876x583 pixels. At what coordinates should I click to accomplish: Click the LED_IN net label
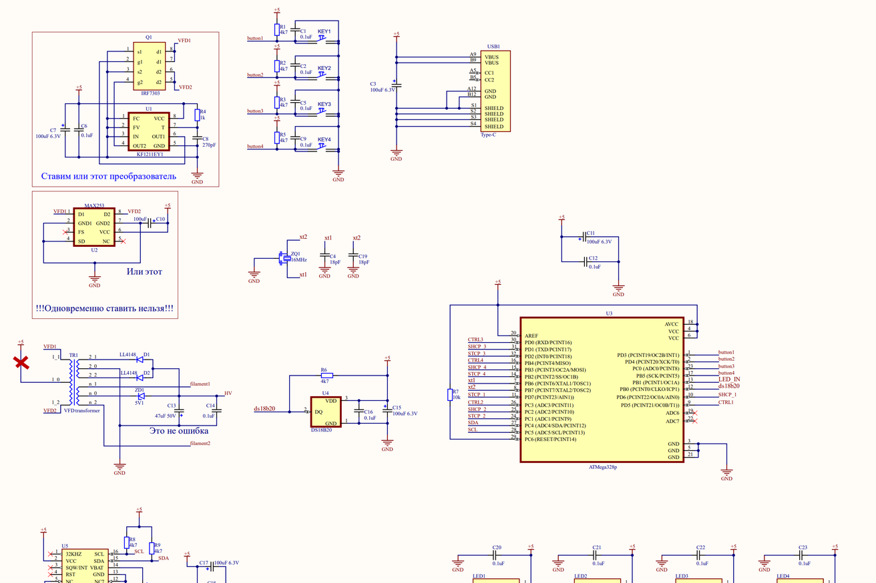(729, 380)
